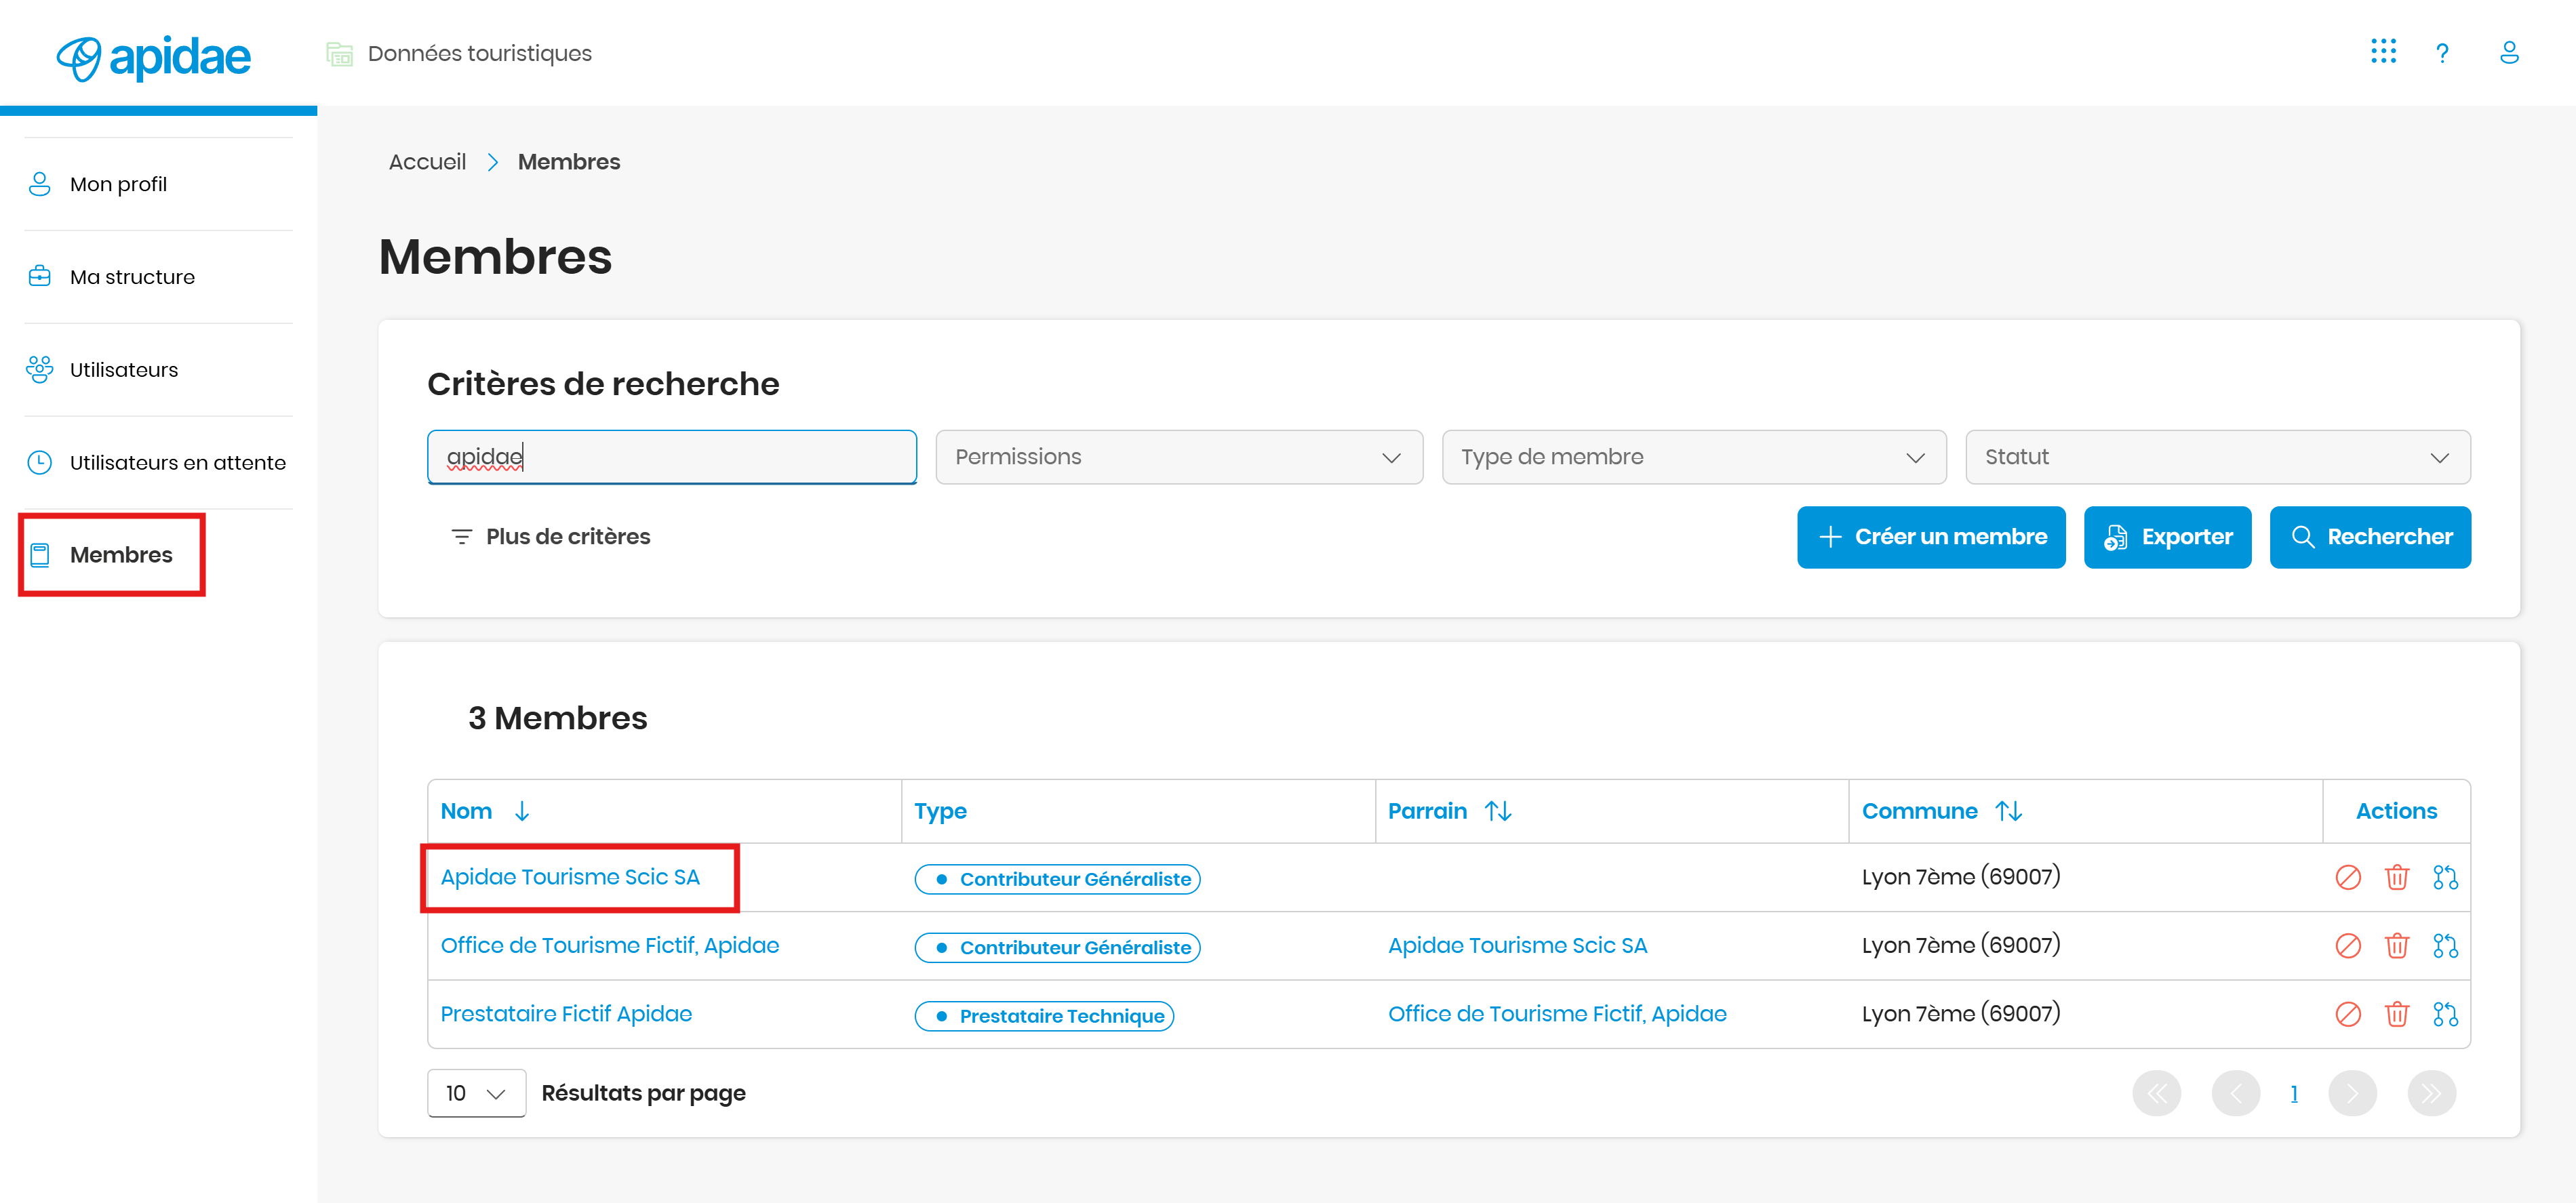Viewport: 2576px width, 1203px height.
Task: Expand Plus de critères filters
Action: 551,537
